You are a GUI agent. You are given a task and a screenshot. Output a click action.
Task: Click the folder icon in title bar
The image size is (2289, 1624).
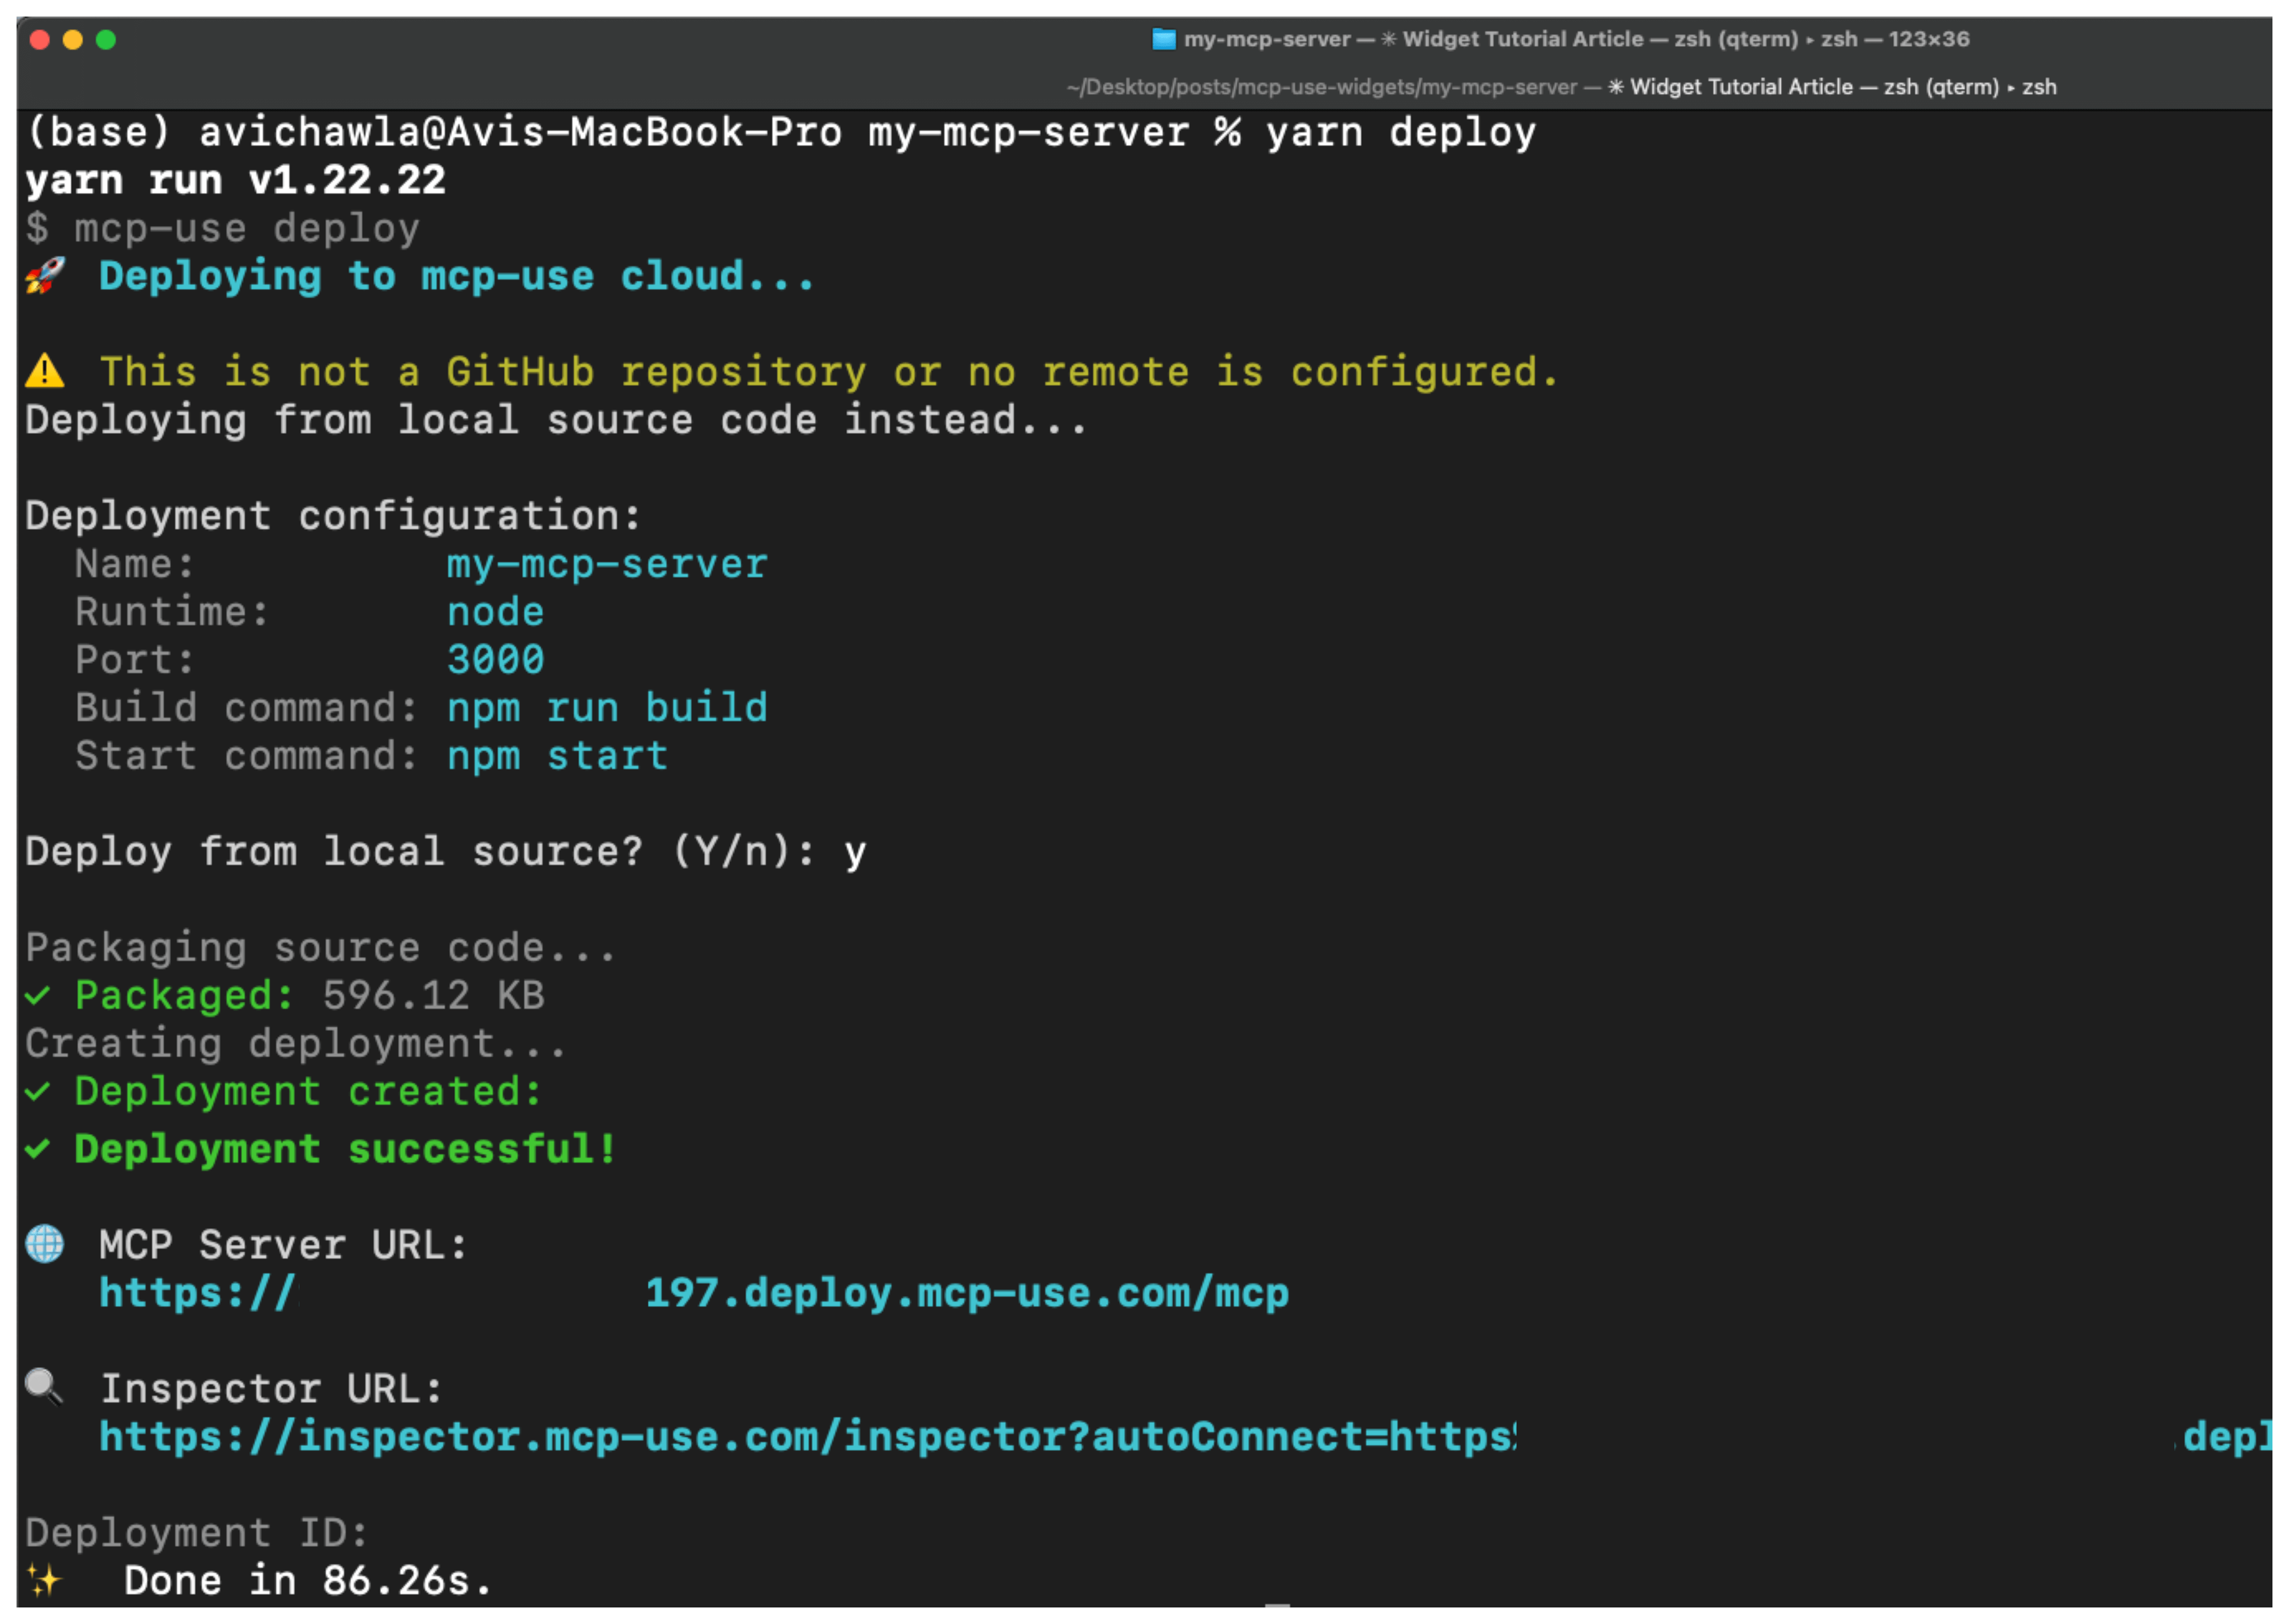1163,39
